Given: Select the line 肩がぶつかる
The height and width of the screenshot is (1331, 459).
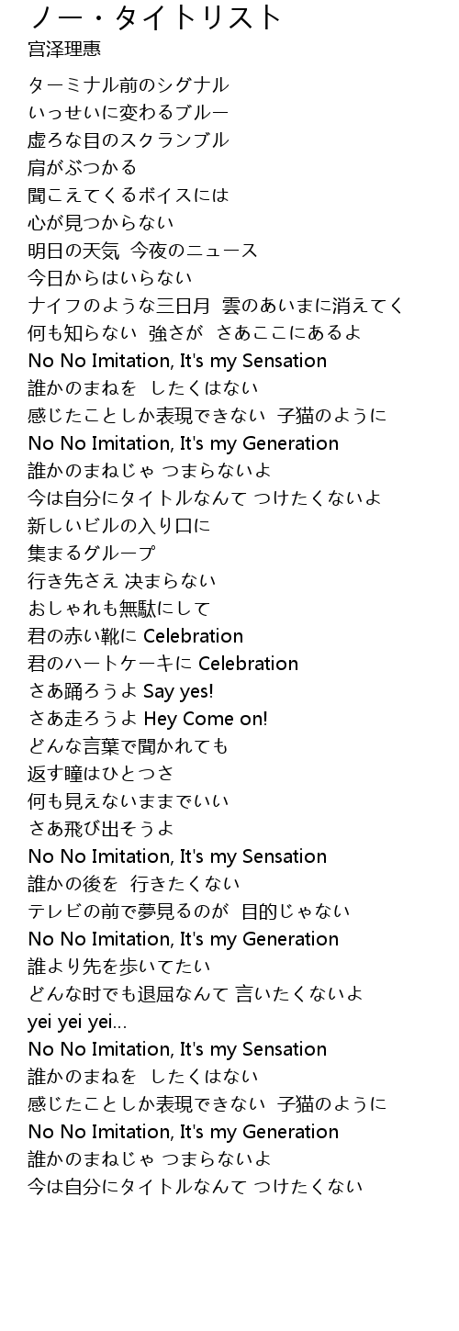Looking at the screenshot, I should (83, 168).
